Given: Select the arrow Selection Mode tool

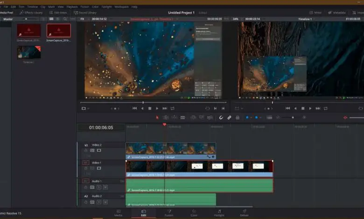Looking at the screenshot, I should click(x=157, y=117).
